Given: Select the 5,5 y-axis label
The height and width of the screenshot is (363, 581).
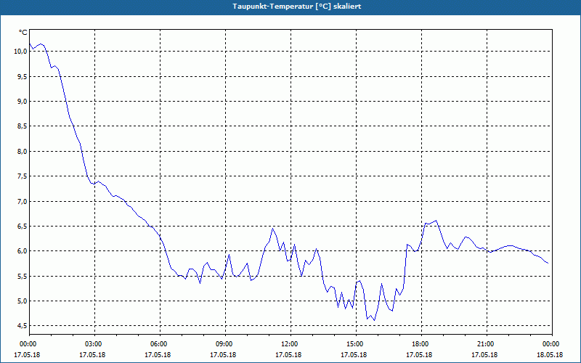Looking at the screenshot, I should click(x=23, y=277).
